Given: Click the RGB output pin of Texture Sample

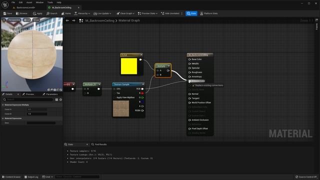Looking at the screenshot, I should 142,89.
